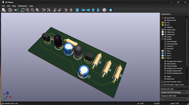
Task: Show Model Bounding Boxes
Action: tap(165, 73)
